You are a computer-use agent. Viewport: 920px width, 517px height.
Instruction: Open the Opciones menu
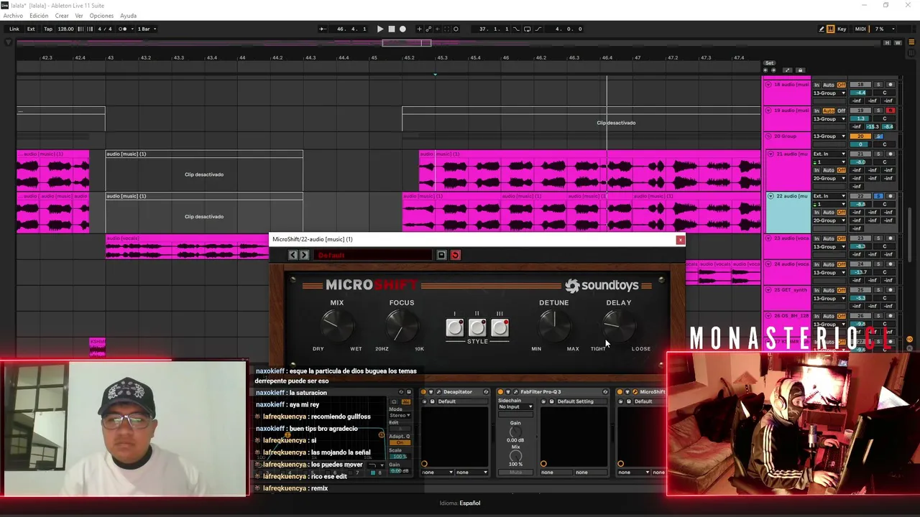pyautogui.click(x=101, y=16)
